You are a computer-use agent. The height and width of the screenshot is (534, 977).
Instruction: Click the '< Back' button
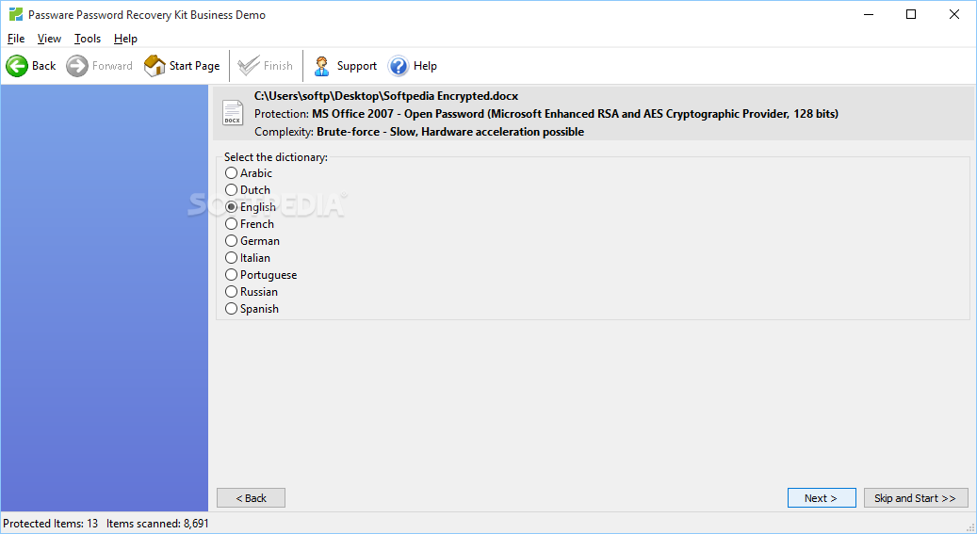pos(252,498)
